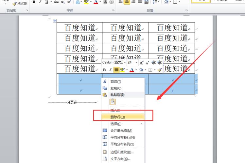Screen dimensions: 245x163
Task: Choose 剪切(T) from the context menu
Action: (x=123, y=81)
